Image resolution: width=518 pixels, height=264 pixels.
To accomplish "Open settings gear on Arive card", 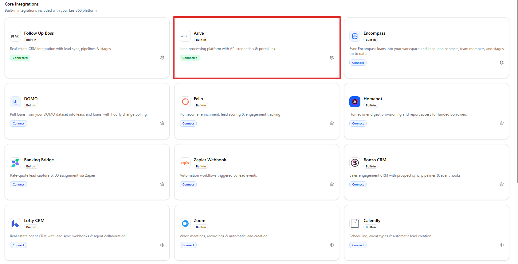I will (x=332, y=58).
